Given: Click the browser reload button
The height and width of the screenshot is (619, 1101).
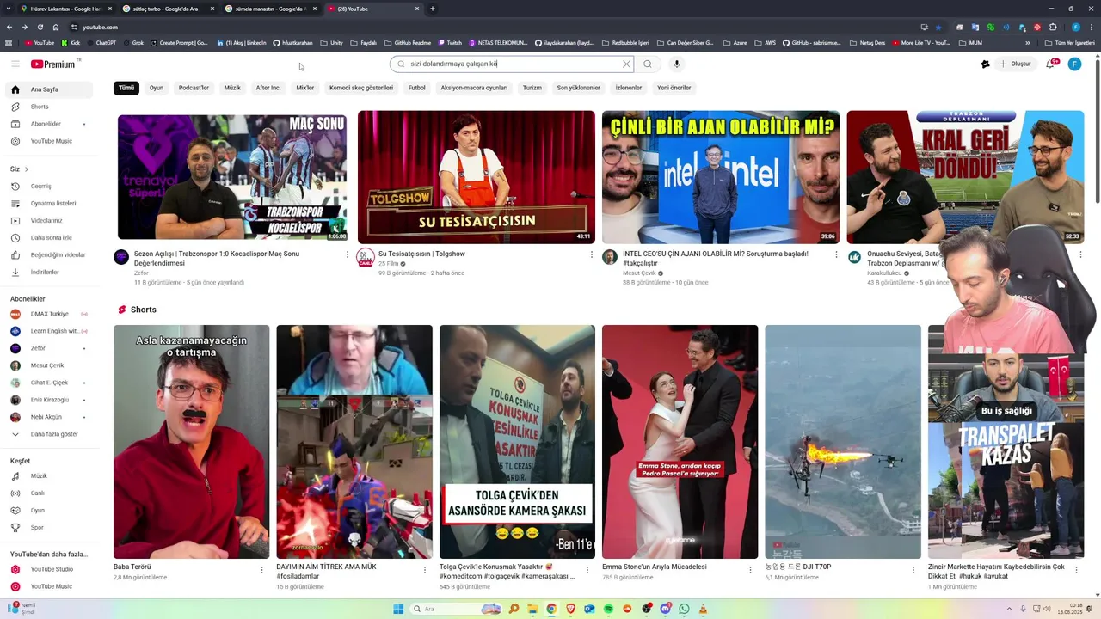Looking at the screenshot, I should pos(40,27).
